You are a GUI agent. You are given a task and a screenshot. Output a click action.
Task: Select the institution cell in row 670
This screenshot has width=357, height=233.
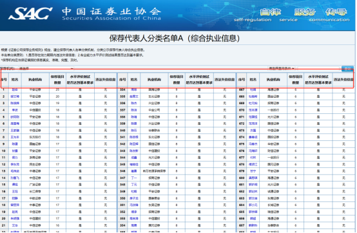[x=273, y=110]
